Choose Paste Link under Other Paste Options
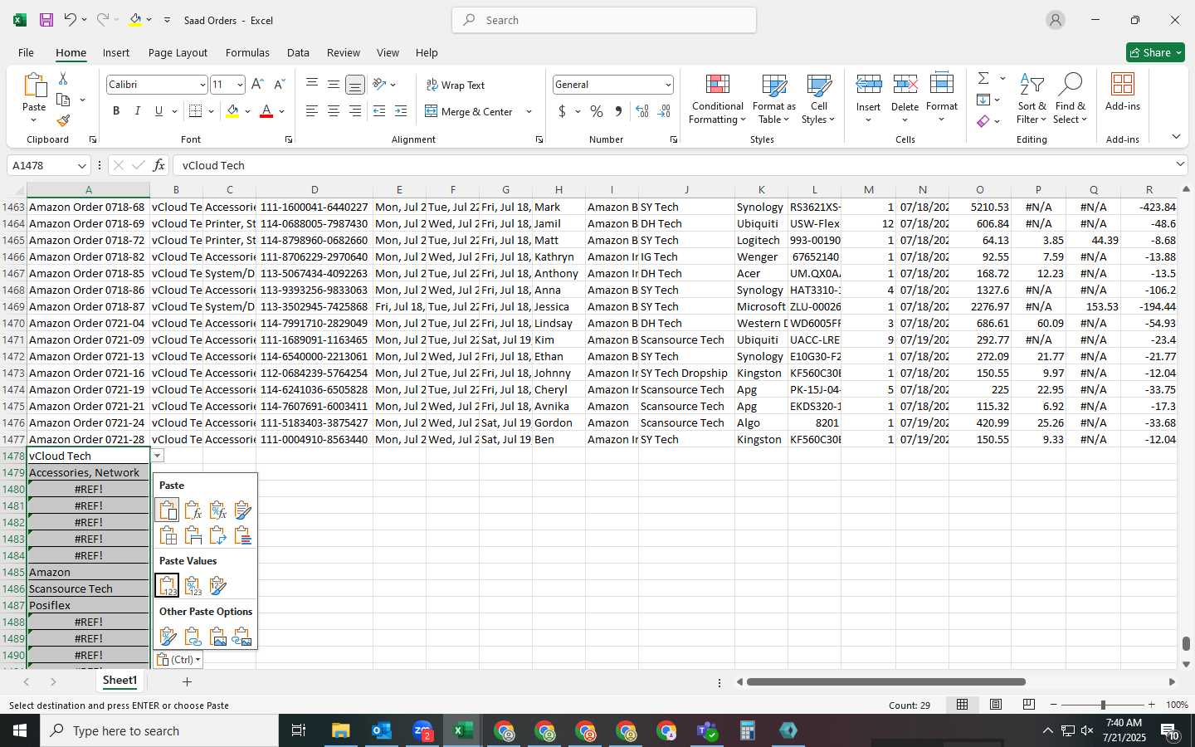1195x747 pixels. [x=193, y=637]
